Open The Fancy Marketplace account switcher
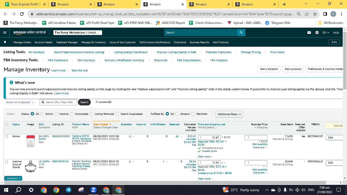Screen dimensions: 347x195 tap(78, 32)
